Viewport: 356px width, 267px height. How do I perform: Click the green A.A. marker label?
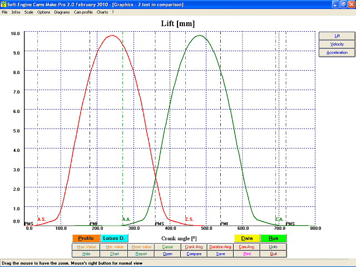pyautogui.click(x=126, y=219)
